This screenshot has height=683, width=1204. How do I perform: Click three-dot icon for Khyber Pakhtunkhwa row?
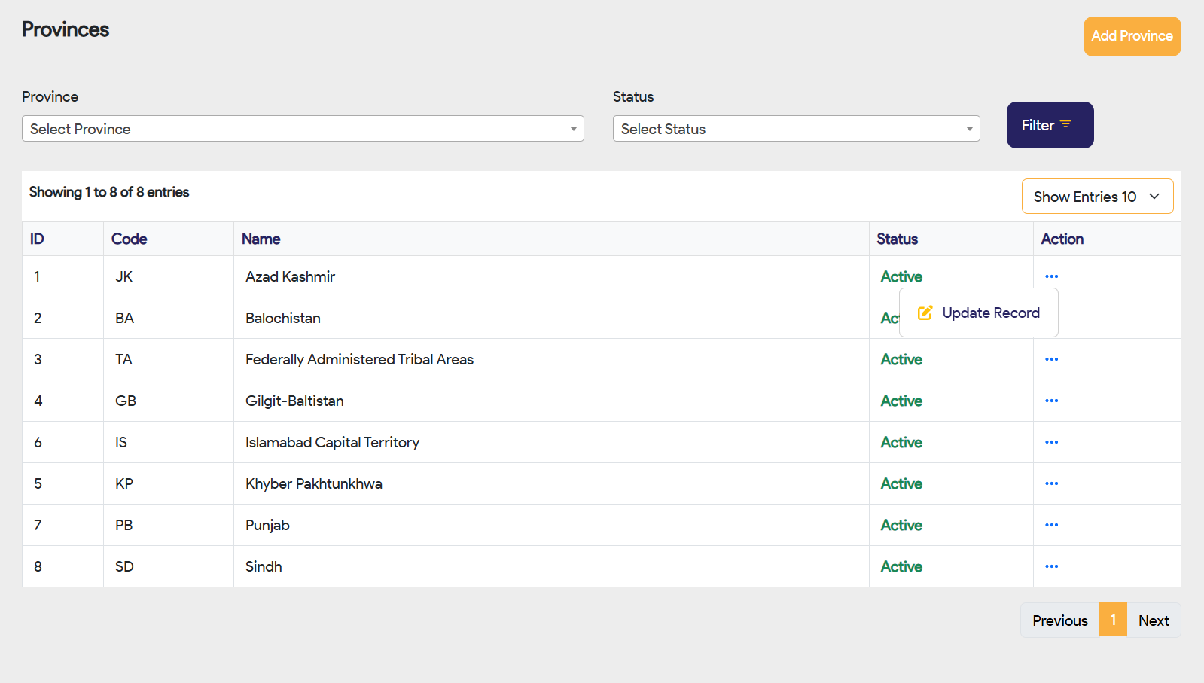click(x=1051, y=483)
